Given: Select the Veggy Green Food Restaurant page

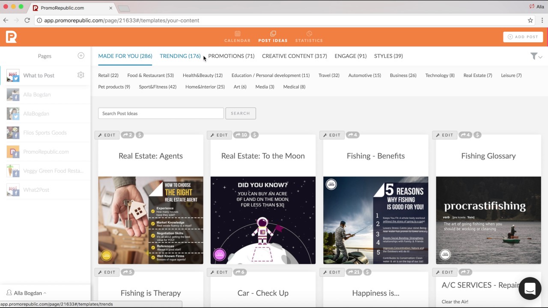Looking at the screenshot, I should pos(45,171).
